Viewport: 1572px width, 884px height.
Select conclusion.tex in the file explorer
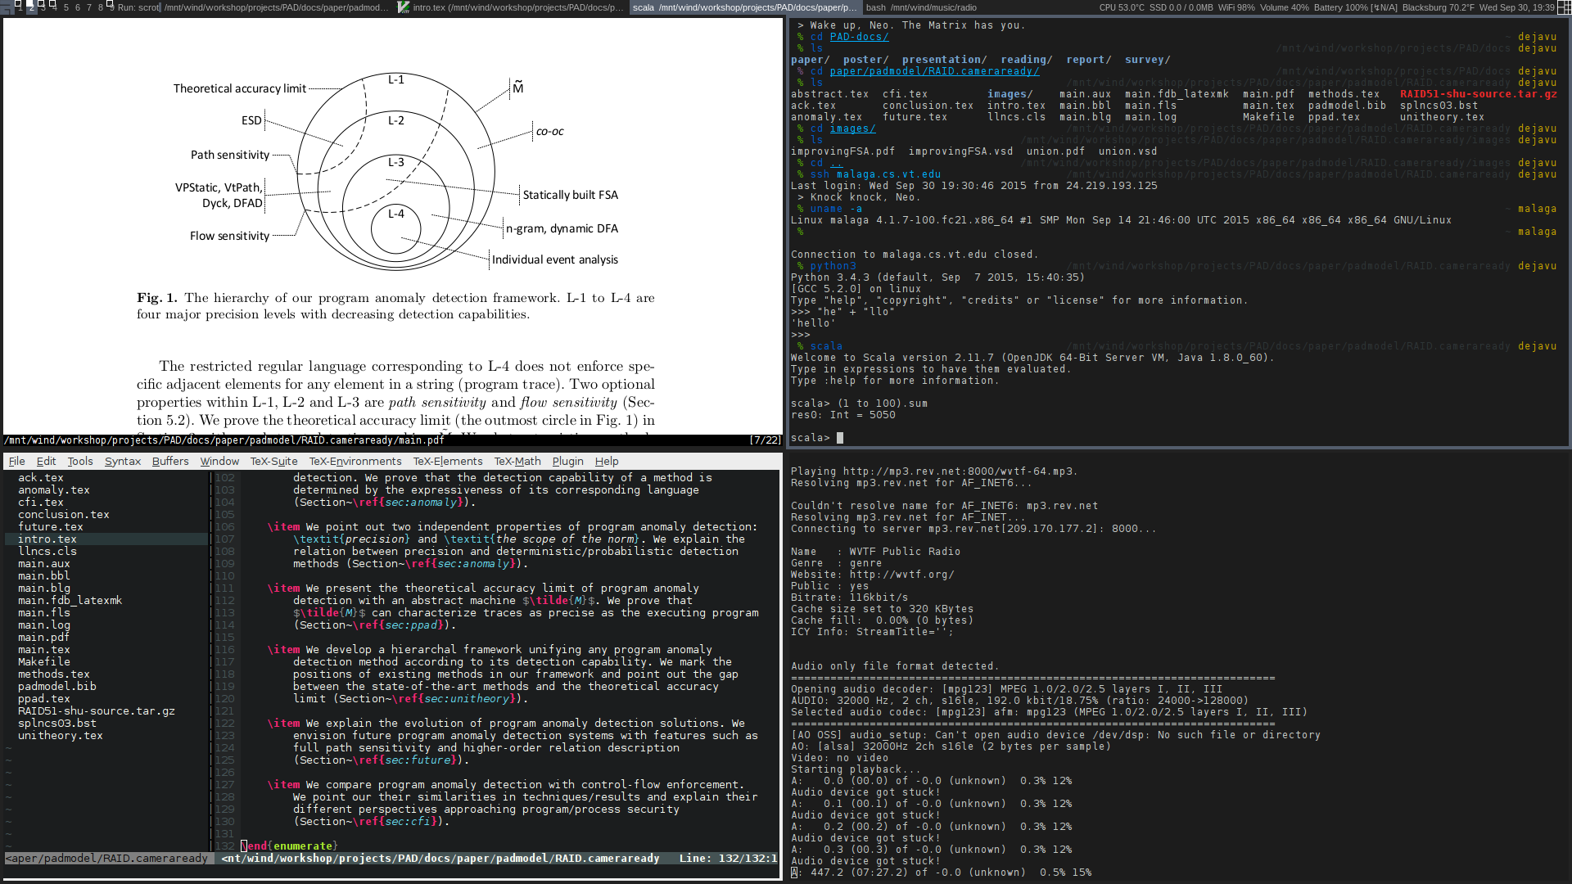[x=63, y=515]
